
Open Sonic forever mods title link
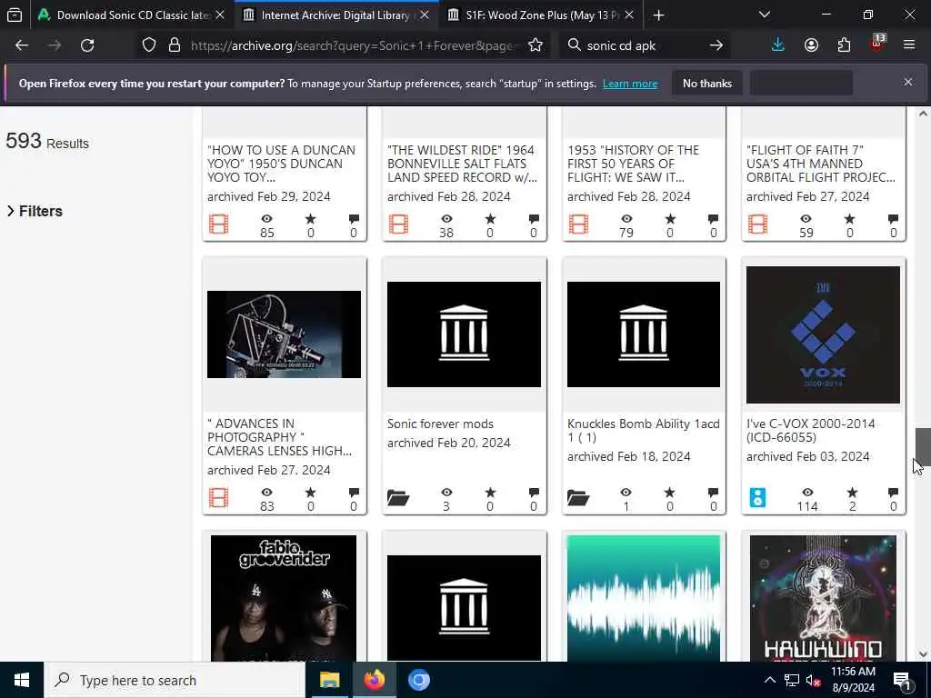[x=440, y=424]
